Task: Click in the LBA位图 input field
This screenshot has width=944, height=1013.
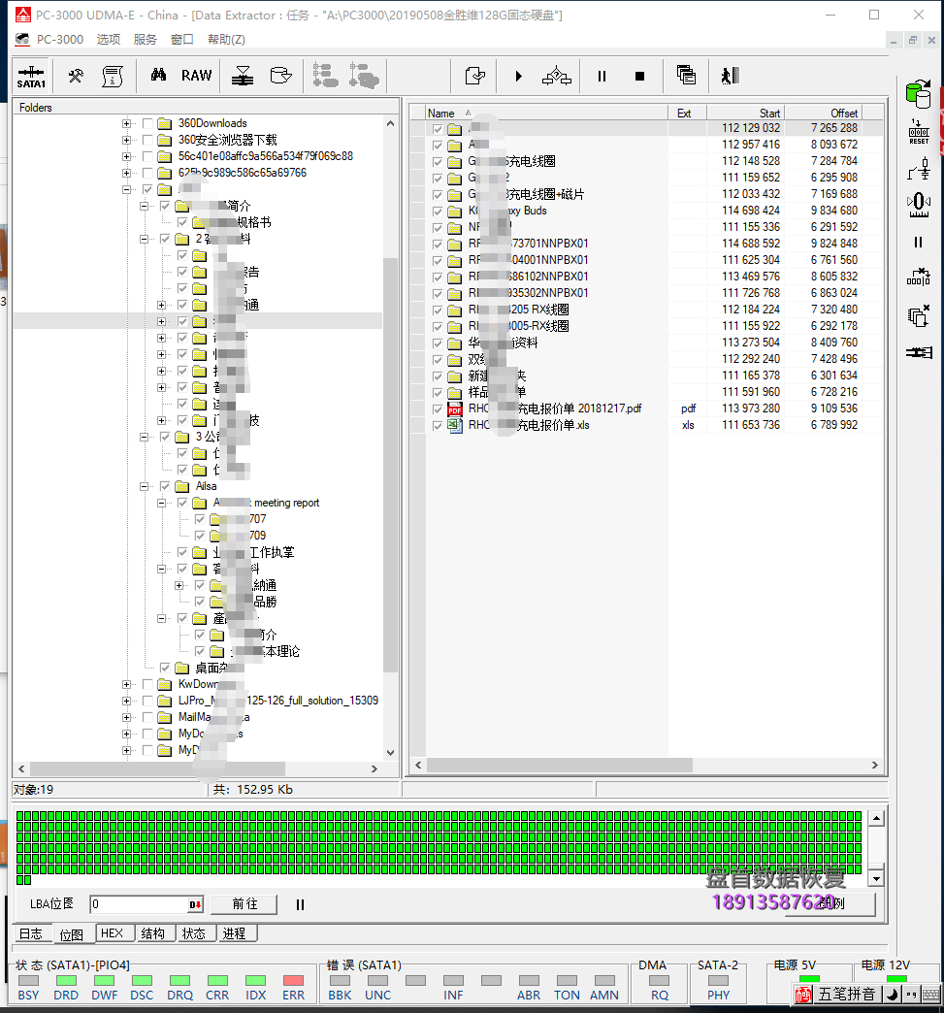Action: 140,904
